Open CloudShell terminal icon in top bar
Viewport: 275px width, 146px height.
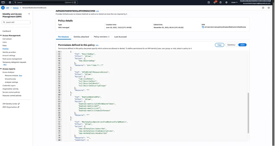coord(209,3)
